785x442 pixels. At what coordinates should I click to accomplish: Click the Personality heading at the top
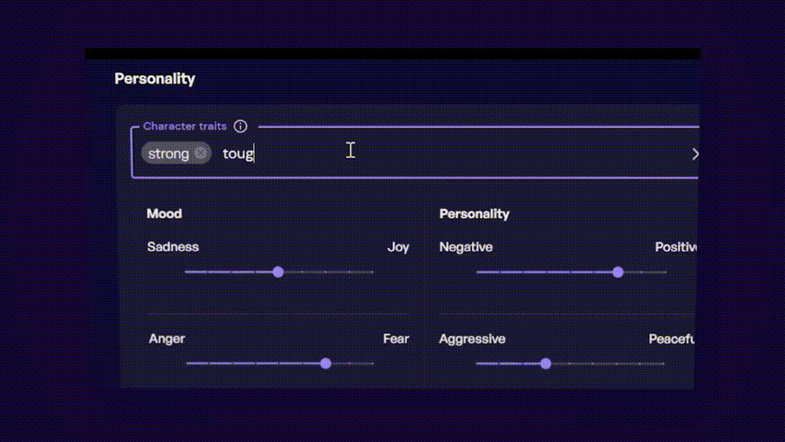[x=155, y=79]
